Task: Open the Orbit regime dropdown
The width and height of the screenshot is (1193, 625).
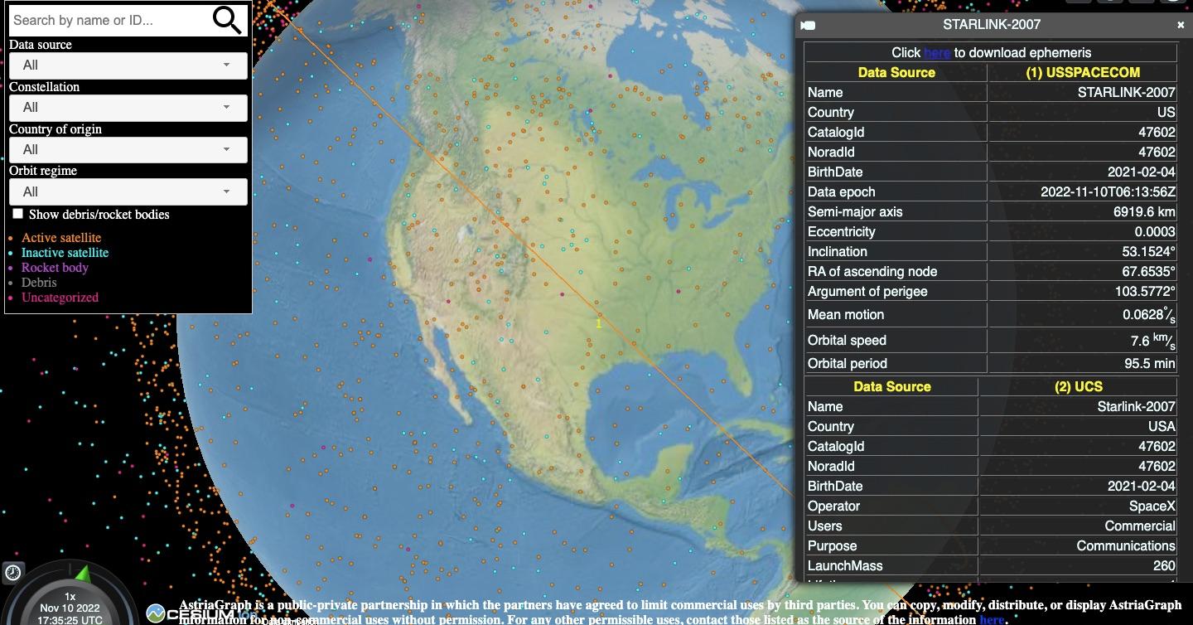Action: click(128, 191)
